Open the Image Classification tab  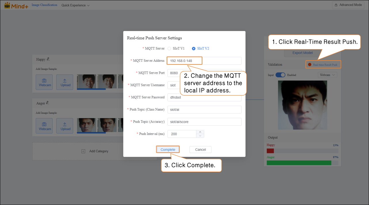(x=44, y=5)
